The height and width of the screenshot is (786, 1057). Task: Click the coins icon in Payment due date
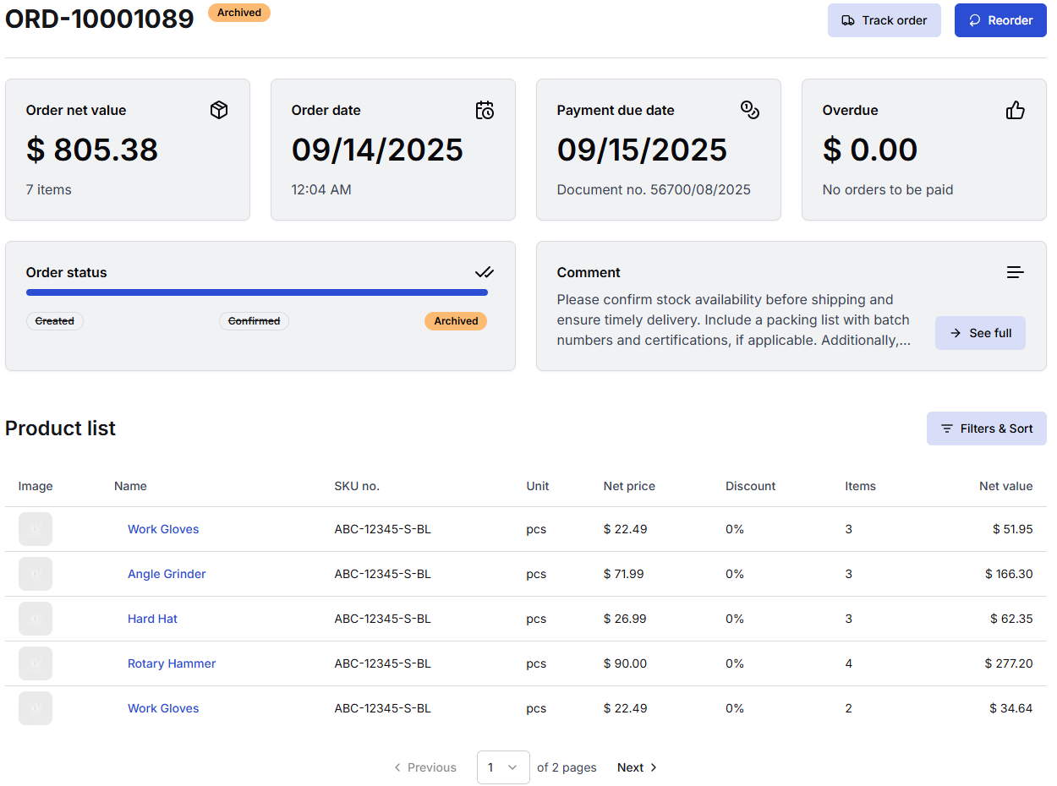coord(750,110)
